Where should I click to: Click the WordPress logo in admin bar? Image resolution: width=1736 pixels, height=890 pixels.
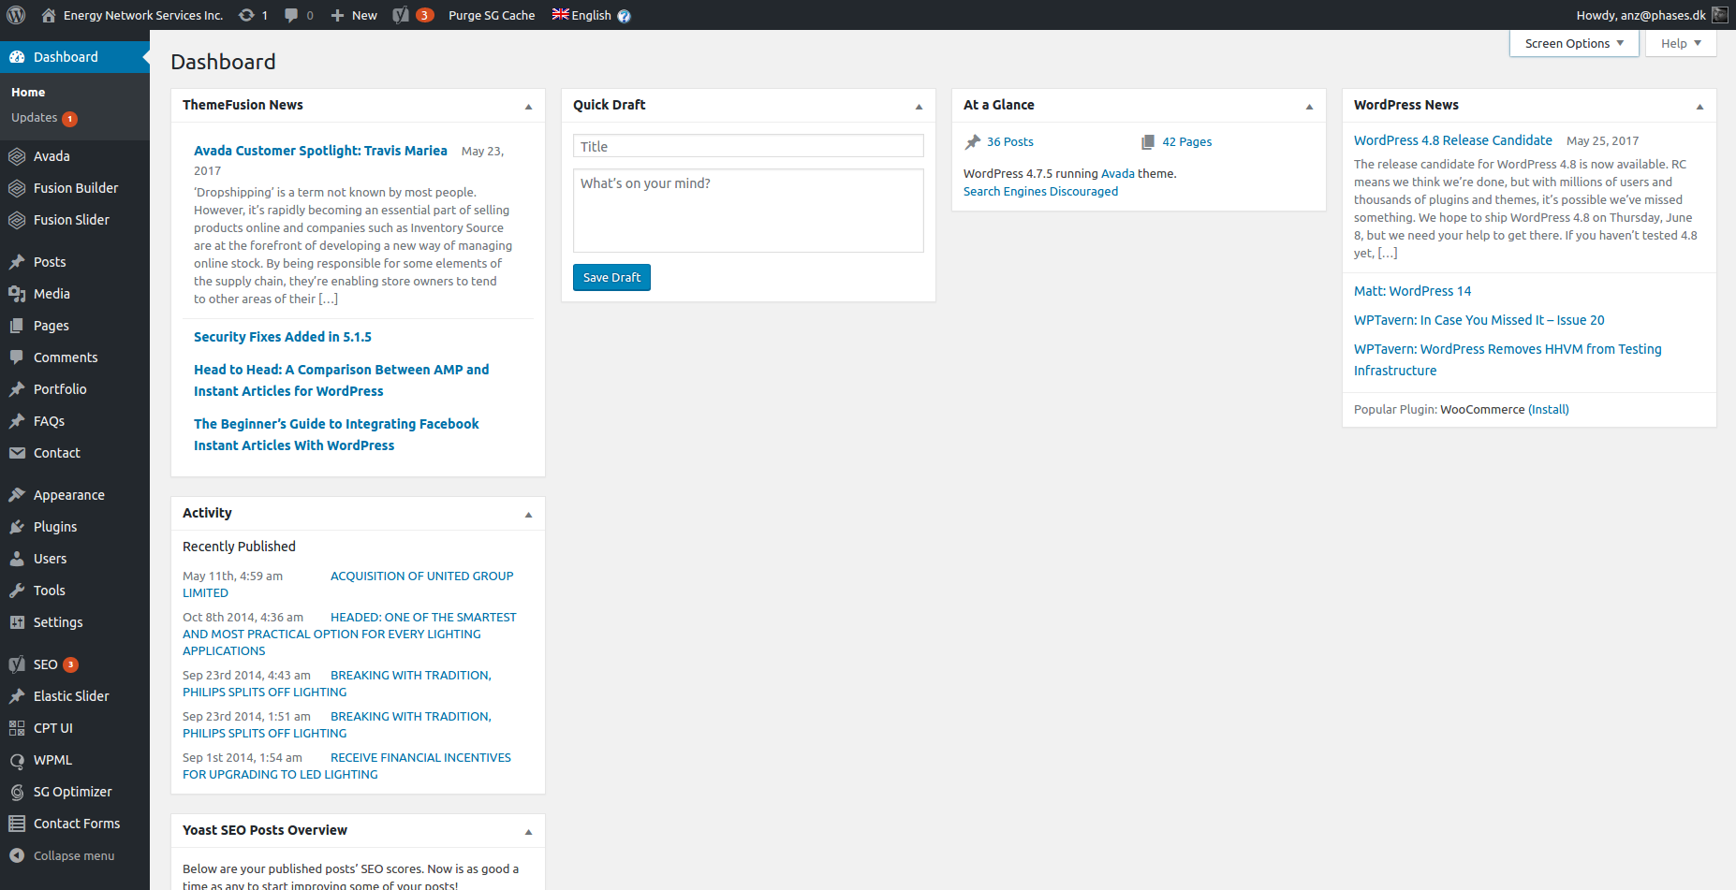[x=16, y=15]
